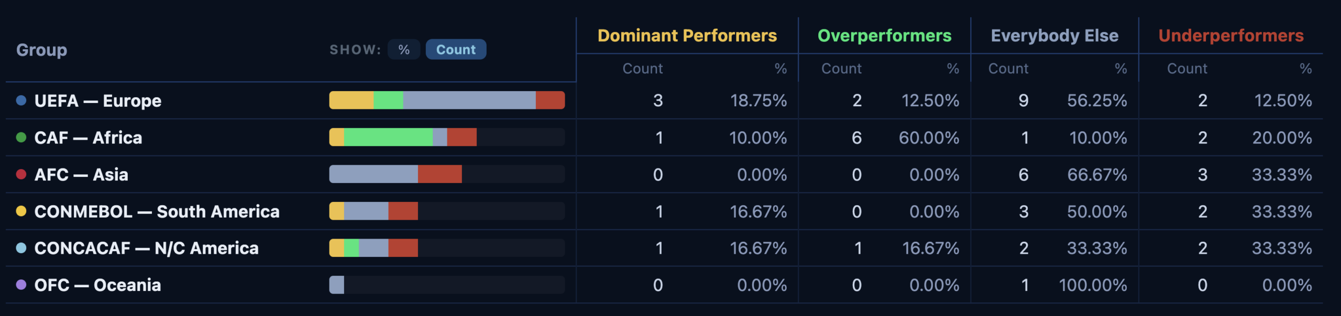Click the Group column header
The image size is (1341, 316).
click(x=41, y=50)
